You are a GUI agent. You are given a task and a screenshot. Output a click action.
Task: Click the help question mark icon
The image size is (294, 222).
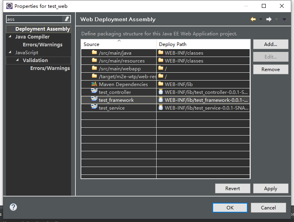13,207
